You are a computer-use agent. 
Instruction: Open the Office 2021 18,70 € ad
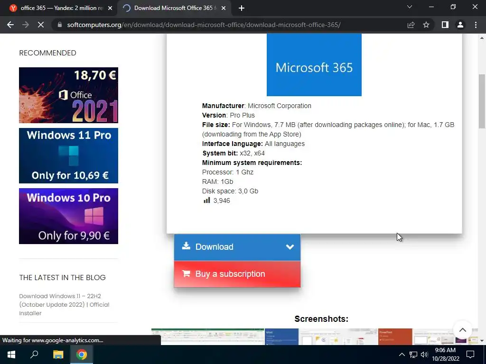pyautogui.click(x=68, y=95)
